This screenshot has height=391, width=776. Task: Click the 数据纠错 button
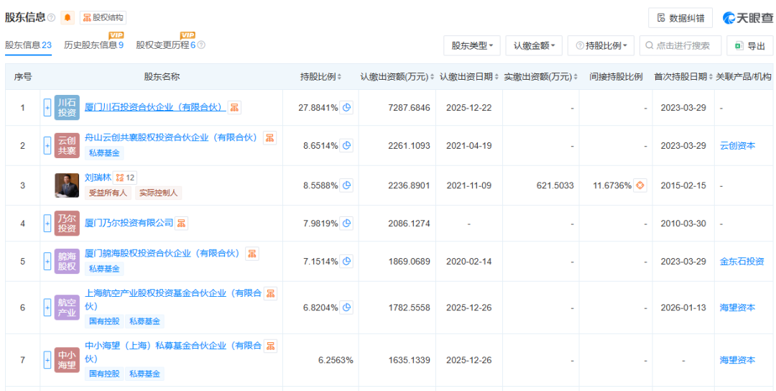point(680,18)
